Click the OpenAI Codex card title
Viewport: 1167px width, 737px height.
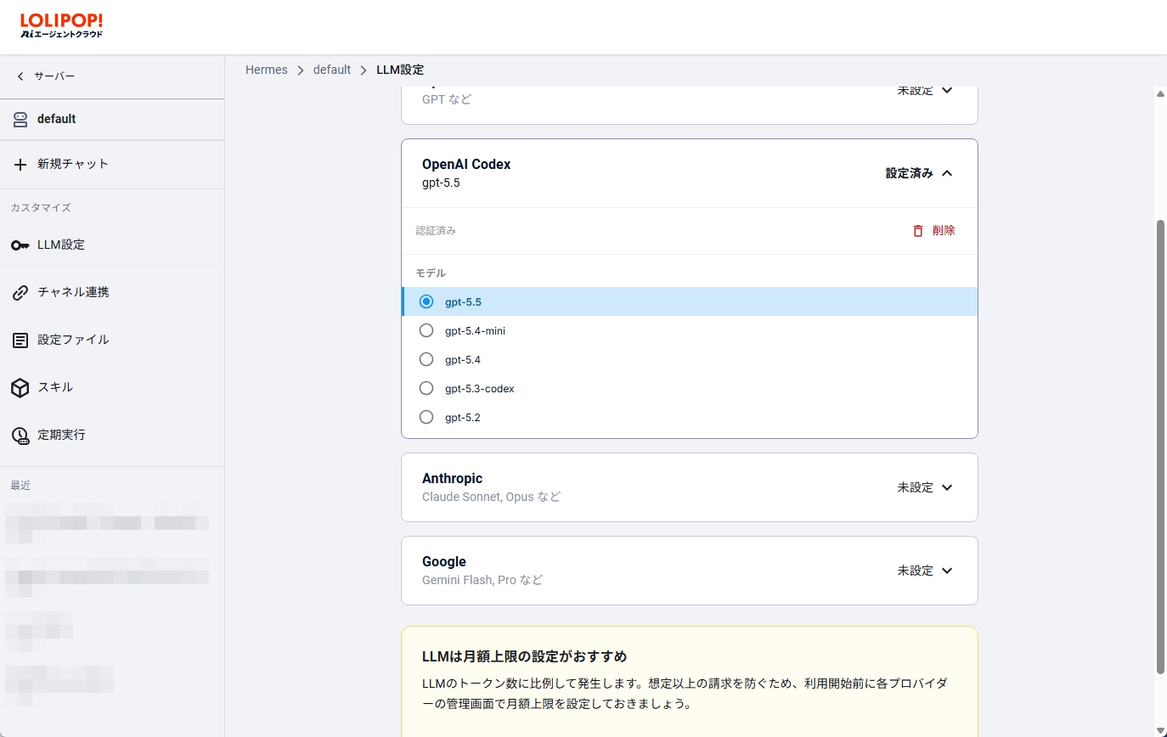[x=466, y=165]
